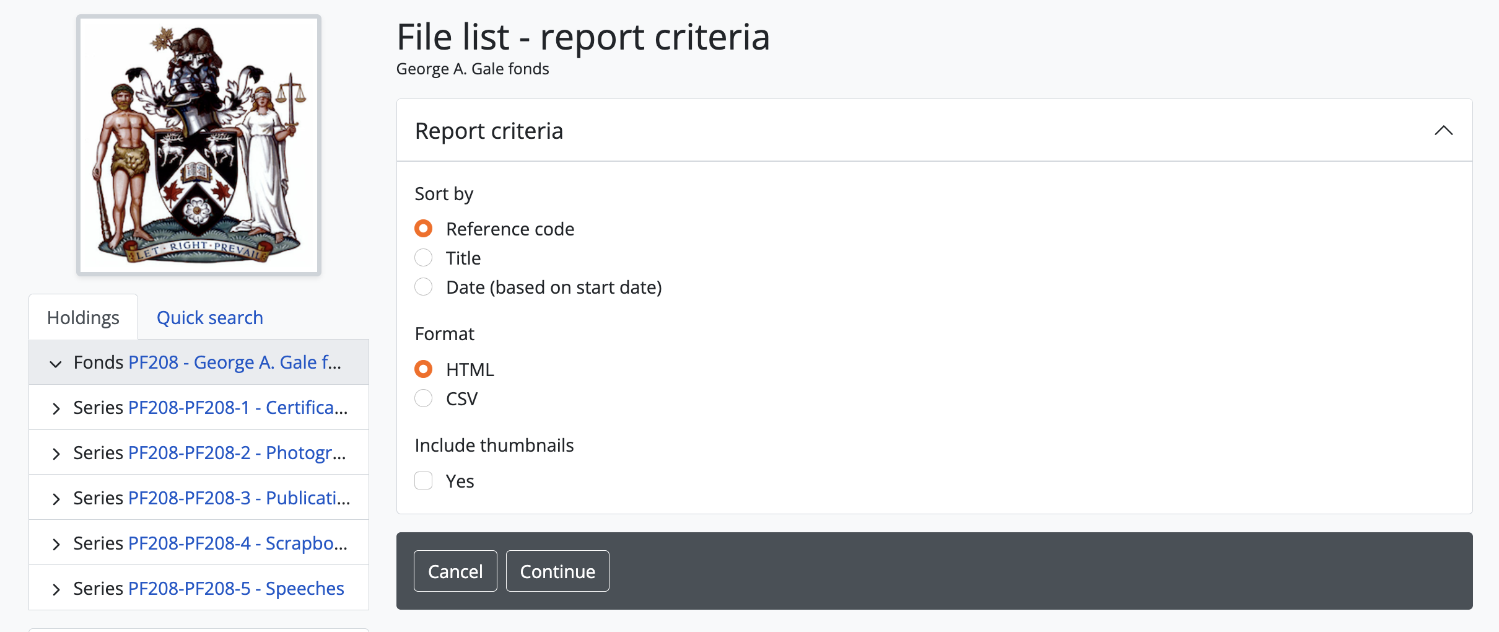Enable the Include thumbnails Yes checkbox
The width and height of the screenshot is (1499, 632).
[424, 481]
